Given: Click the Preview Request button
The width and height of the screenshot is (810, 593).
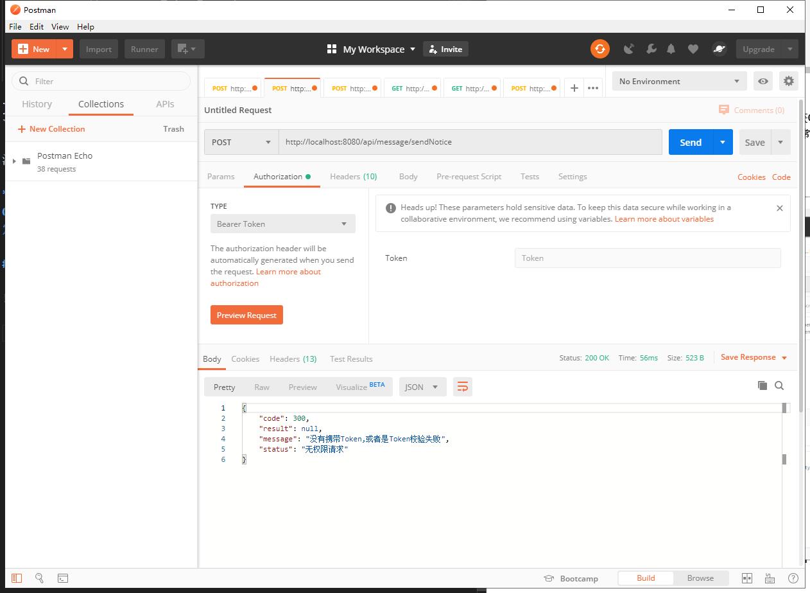Looking at the screenshot, I should click(246, 315).
